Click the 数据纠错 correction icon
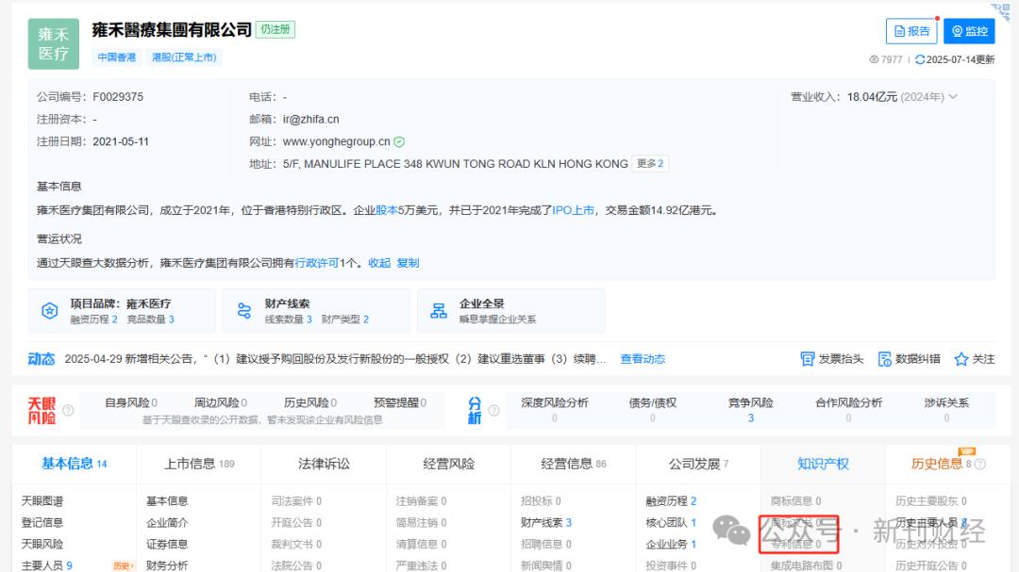This screenshot has height=572, width=1019. point(884,359)
